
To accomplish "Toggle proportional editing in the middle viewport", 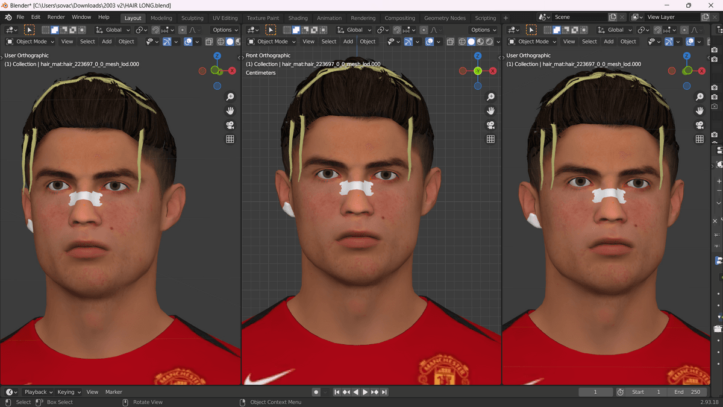I will [x=424, y=30].
